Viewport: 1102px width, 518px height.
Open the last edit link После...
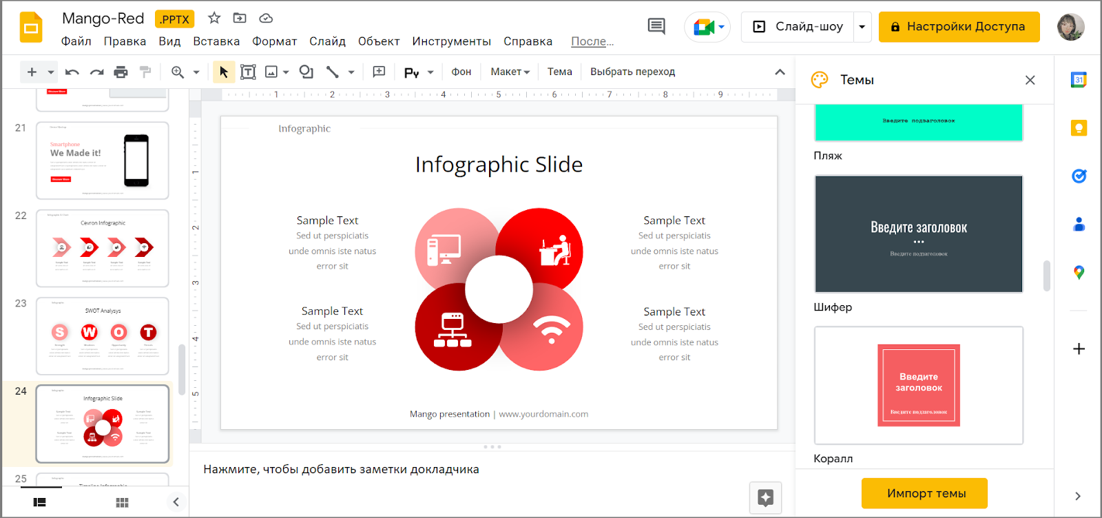592,41
